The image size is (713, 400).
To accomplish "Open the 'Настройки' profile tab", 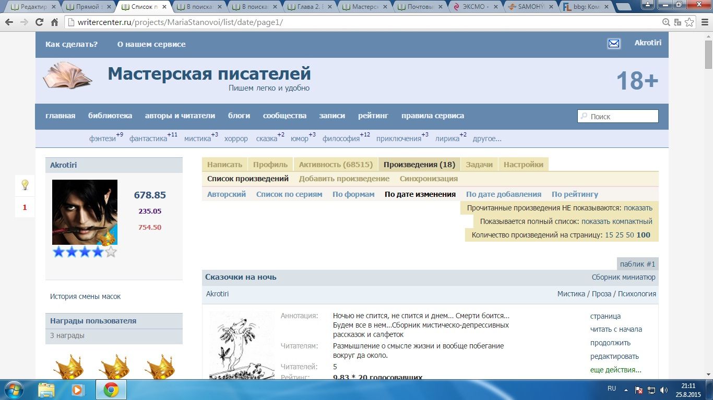I will click(523, 165).
